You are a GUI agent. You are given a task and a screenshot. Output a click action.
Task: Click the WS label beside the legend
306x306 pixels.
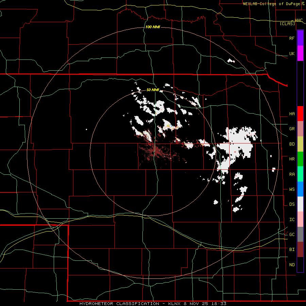click(292, 189)
